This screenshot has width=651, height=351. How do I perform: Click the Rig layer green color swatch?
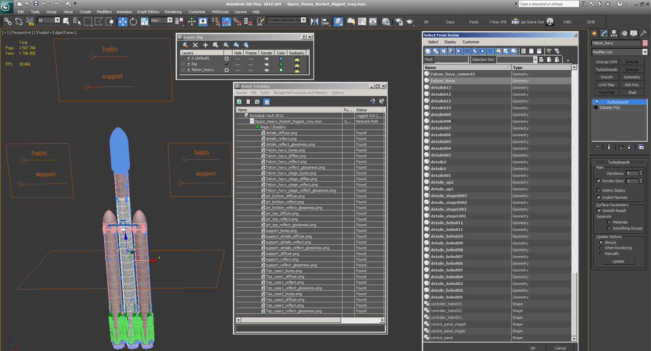(281, 64)
